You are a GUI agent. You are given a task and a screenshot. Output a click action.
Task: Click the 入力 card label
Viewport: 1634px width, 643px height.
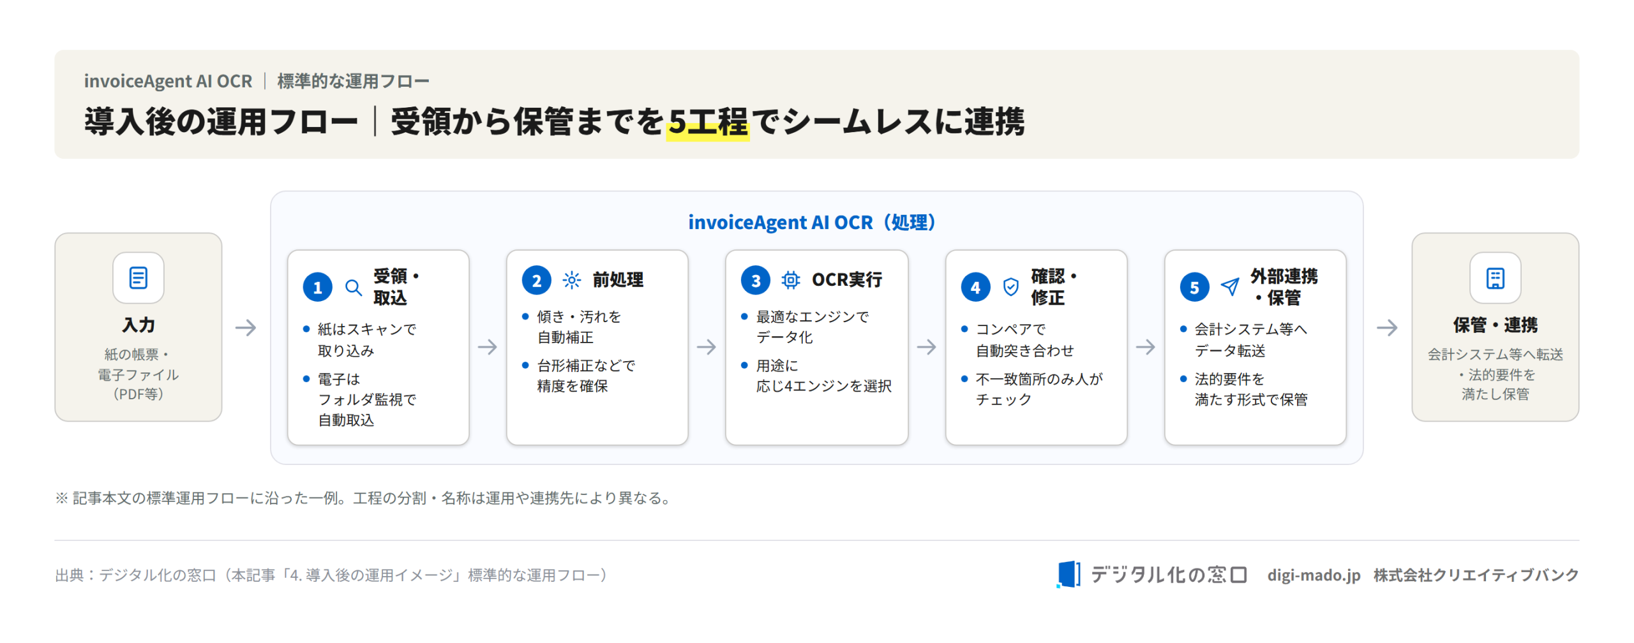click(139, 325)
